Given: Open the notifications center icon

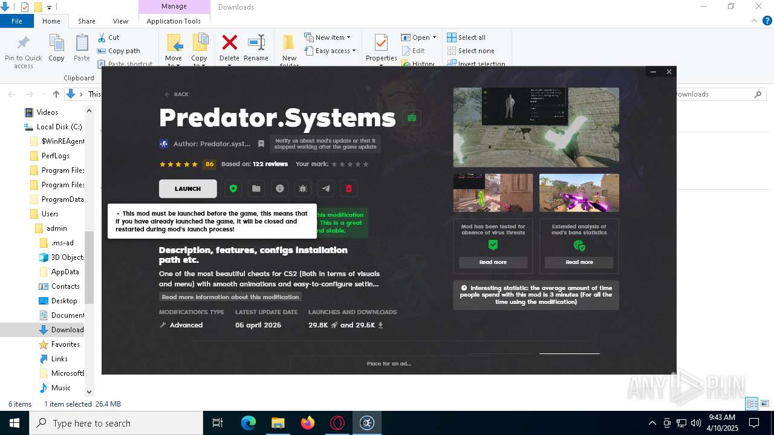Looking at the screenshot, I should [754, 423].
